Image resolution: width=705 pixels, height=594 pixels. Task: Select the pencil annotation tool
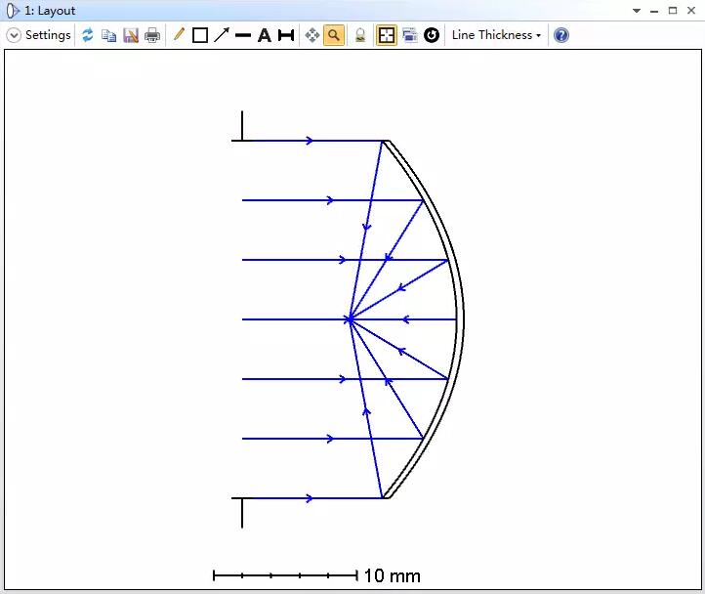[179, 34]
